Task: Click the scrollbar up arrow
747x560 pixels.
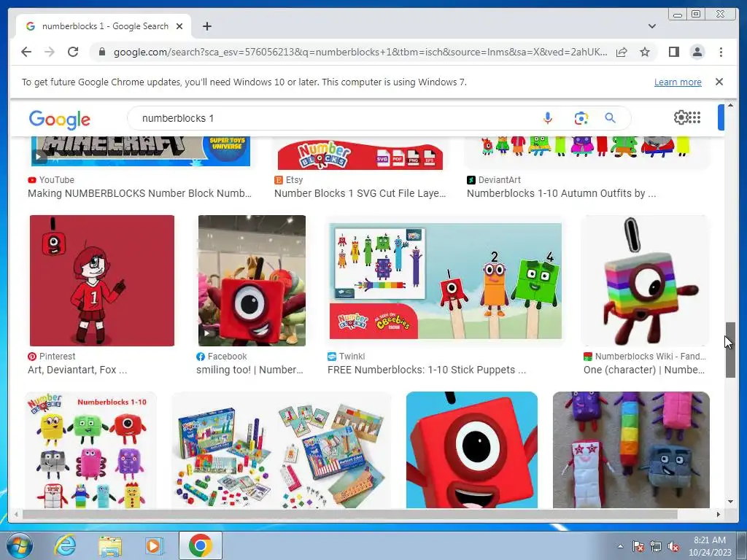Action: (x=730, y=105)
